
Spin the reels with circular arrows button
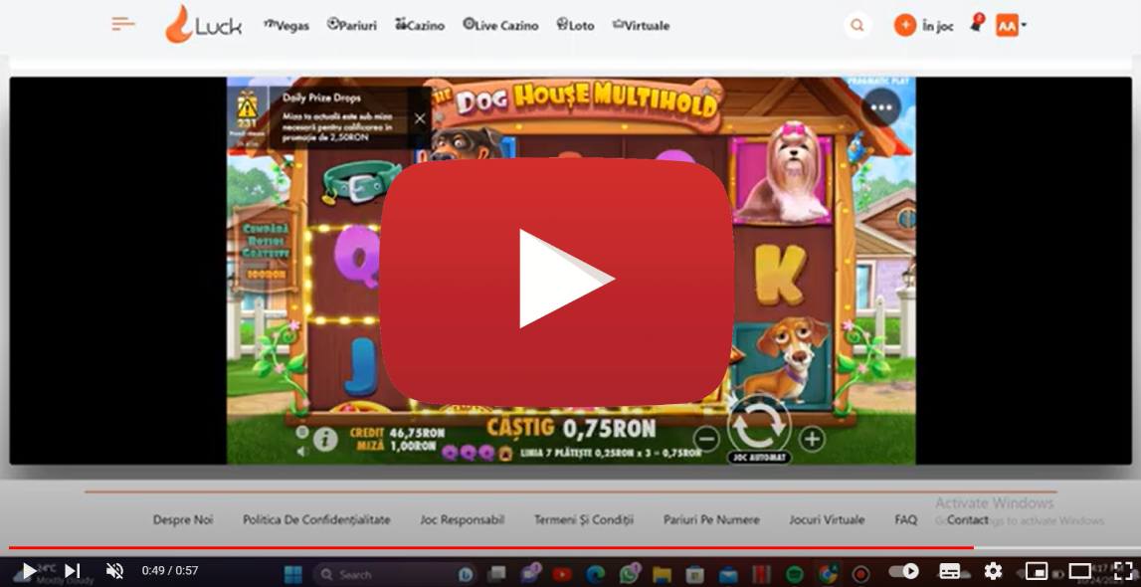(759, 426)
